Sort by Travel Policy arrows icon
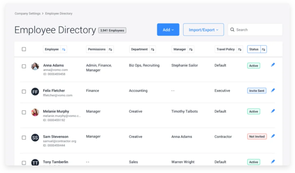This screenshot has width=295, height=173. 240,49
